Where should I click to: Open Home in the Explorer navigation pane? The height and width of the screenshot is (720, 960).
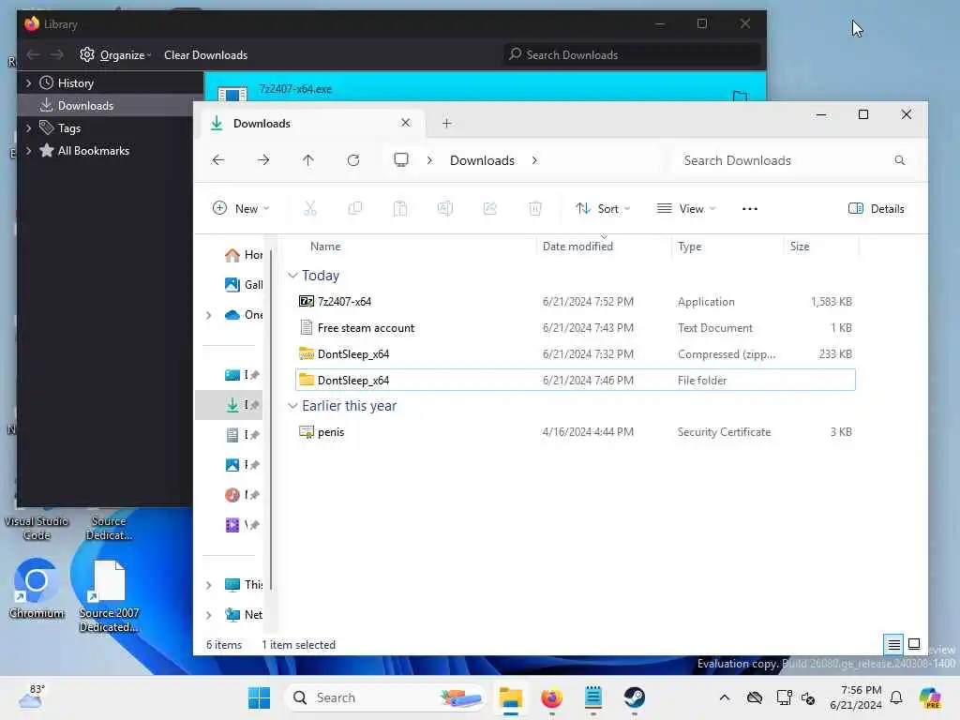pyautogui.click(x=244, y=255)
